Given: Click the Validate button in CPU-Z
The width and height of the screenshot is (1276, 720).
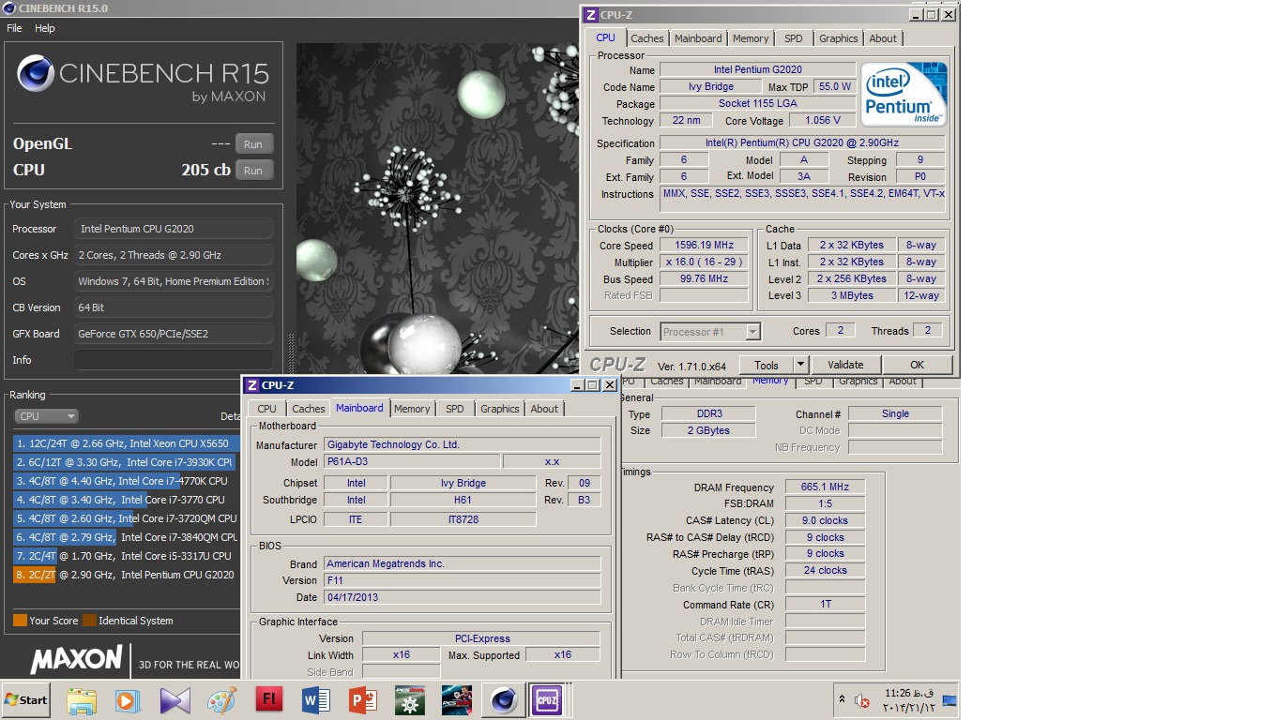Looking at the screenshot, I should point(845,365).
